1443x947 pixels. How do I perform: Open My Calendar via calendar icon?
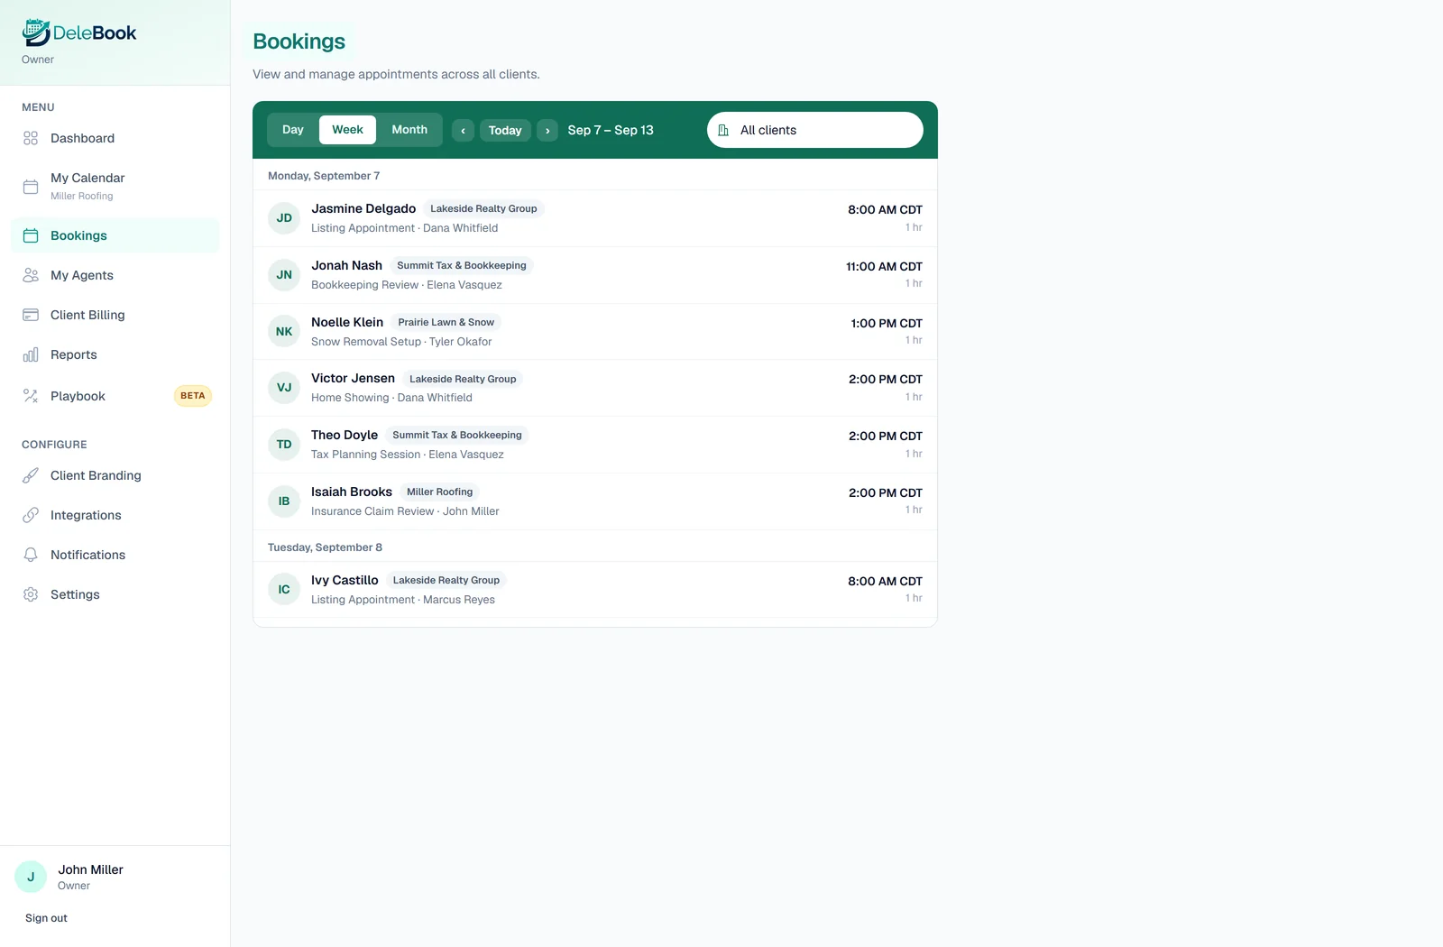(31, 187)
